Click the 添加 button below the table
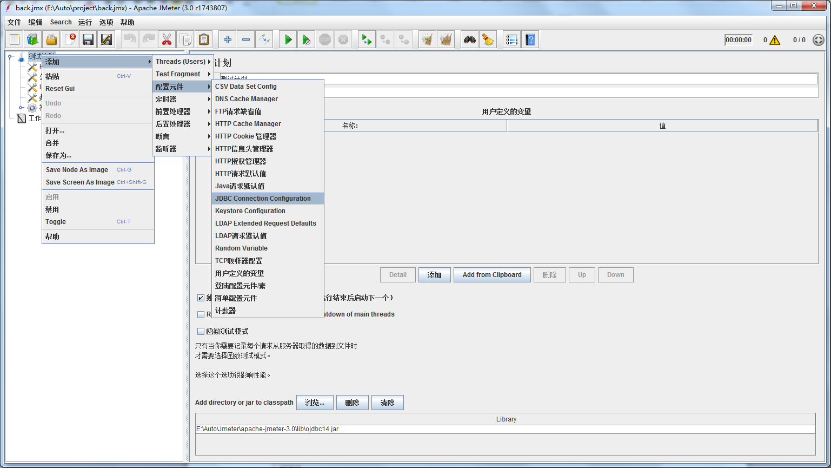 (434, 275)
